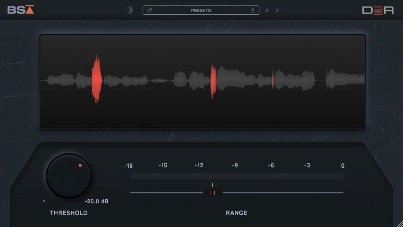The image size is (403, 227).
Task: Click the -15 scale label
Action: [x=163, y=165]
